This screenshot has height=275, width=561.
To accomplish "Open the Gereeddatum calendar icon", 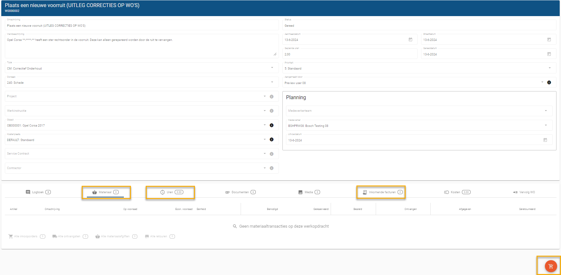I will click(549, 54).
